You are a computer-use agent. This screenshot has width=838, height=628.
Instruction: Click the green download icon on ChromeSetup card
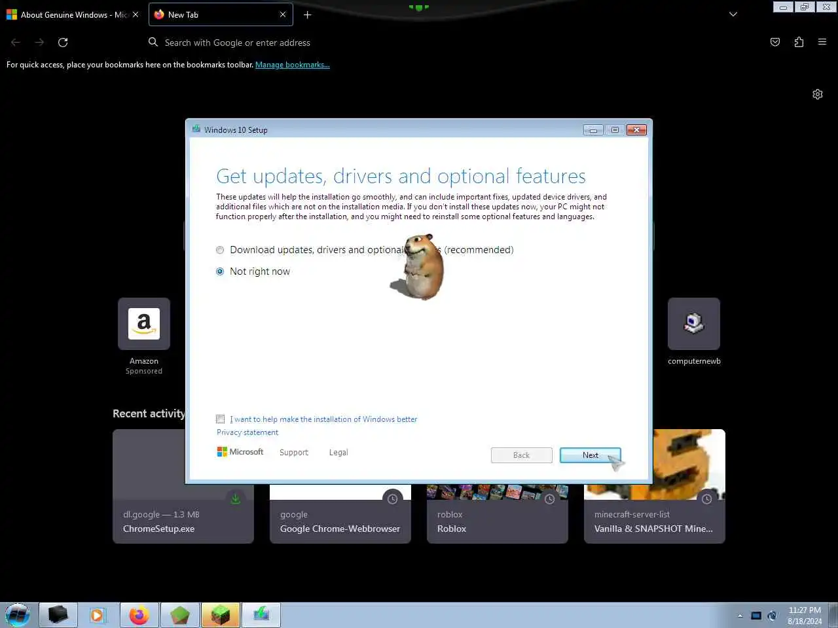point(236,499)
